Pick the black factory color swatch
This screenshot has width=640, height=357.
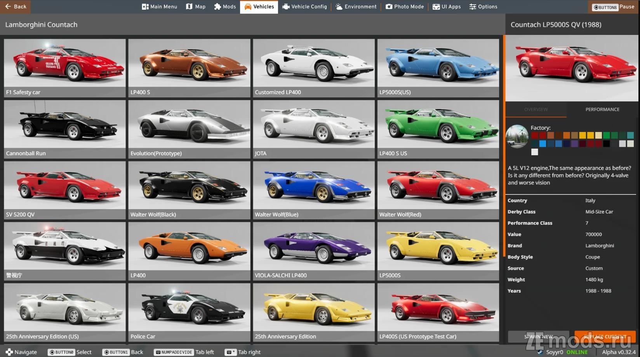606,144
